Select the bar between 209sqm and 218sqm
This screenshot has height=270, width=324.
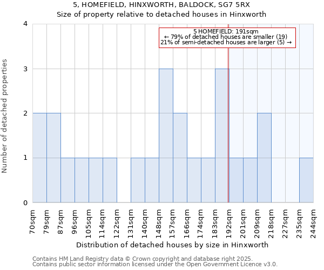click(x=264, y=158)
